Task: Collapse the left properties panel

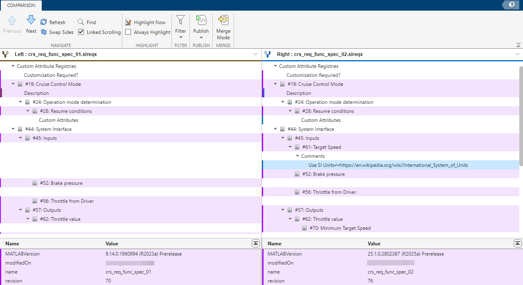Action: 256,243
